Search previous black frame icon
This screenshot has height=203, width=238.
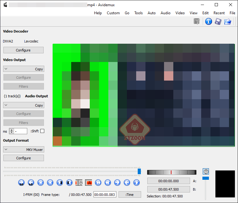pos(69,183)
